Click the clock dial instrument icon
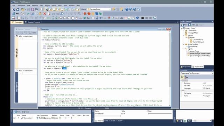 tap(73, 18)
